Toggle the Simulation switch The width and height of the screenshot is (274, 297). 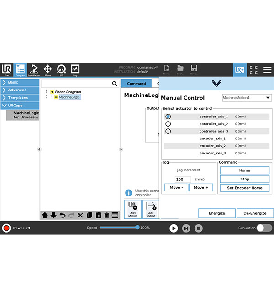click(264, 228)
